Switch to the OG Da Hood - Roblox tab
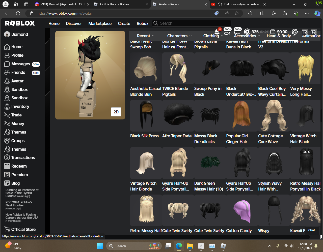Screen dimensions: 323x252 pos(121,4)
